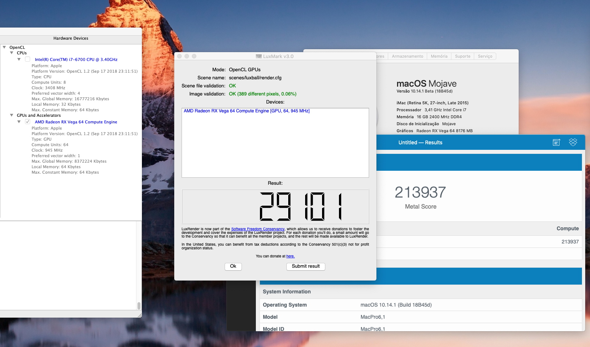Click the Compute column header in Geekbench
Image resolution: width=590 pixels, height=347 pixels.
pyautogui.click(x=568, y=228)
